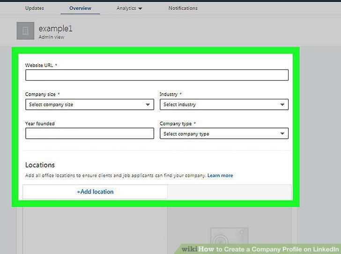Click the Locations section heading
Screen dimensions: 341x254
point(40,165)
